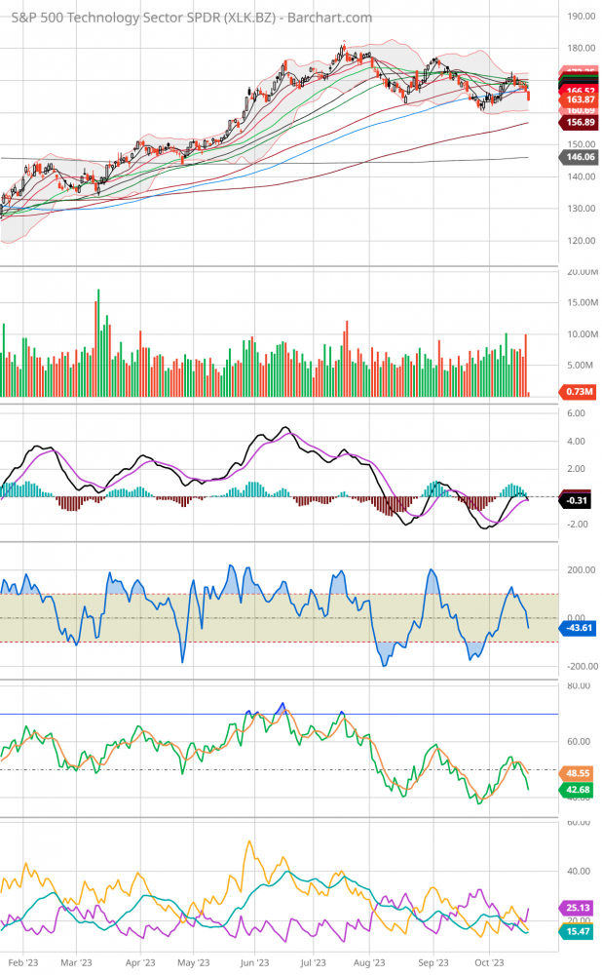Select the teal 15.47 indicator tag
Viewport: 602px width, 975px height.
point(579,932)
